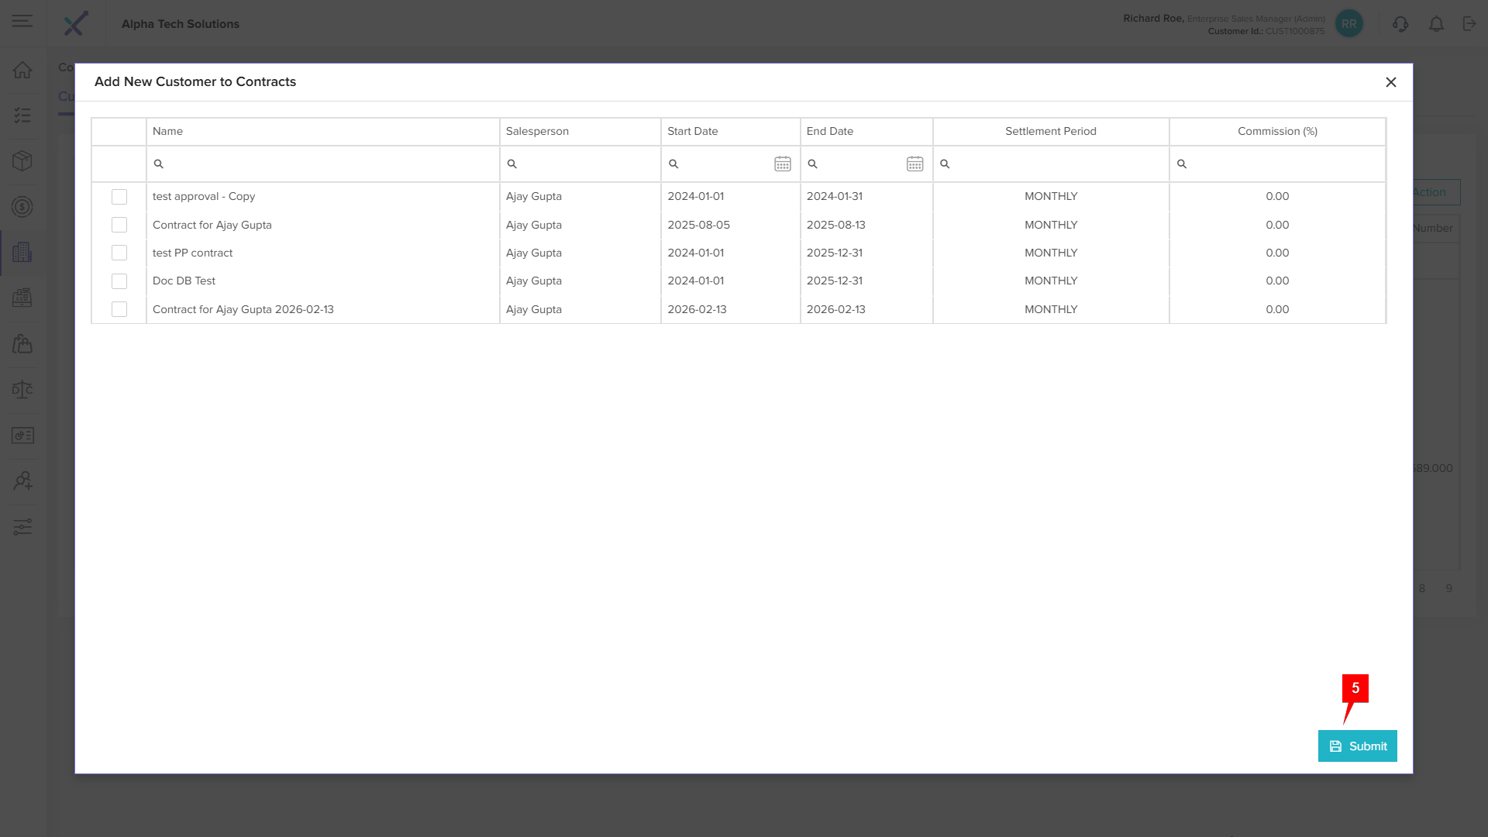This screenshot has height=837, width=1488.
Task: Select checkbox for 'Contract for Ajay Gupta'
Action: point(119,225)
